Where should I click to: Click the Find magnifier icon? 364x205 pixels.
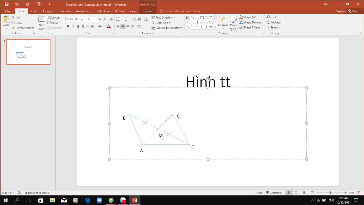pyautogui.click(x=268, y=17)
